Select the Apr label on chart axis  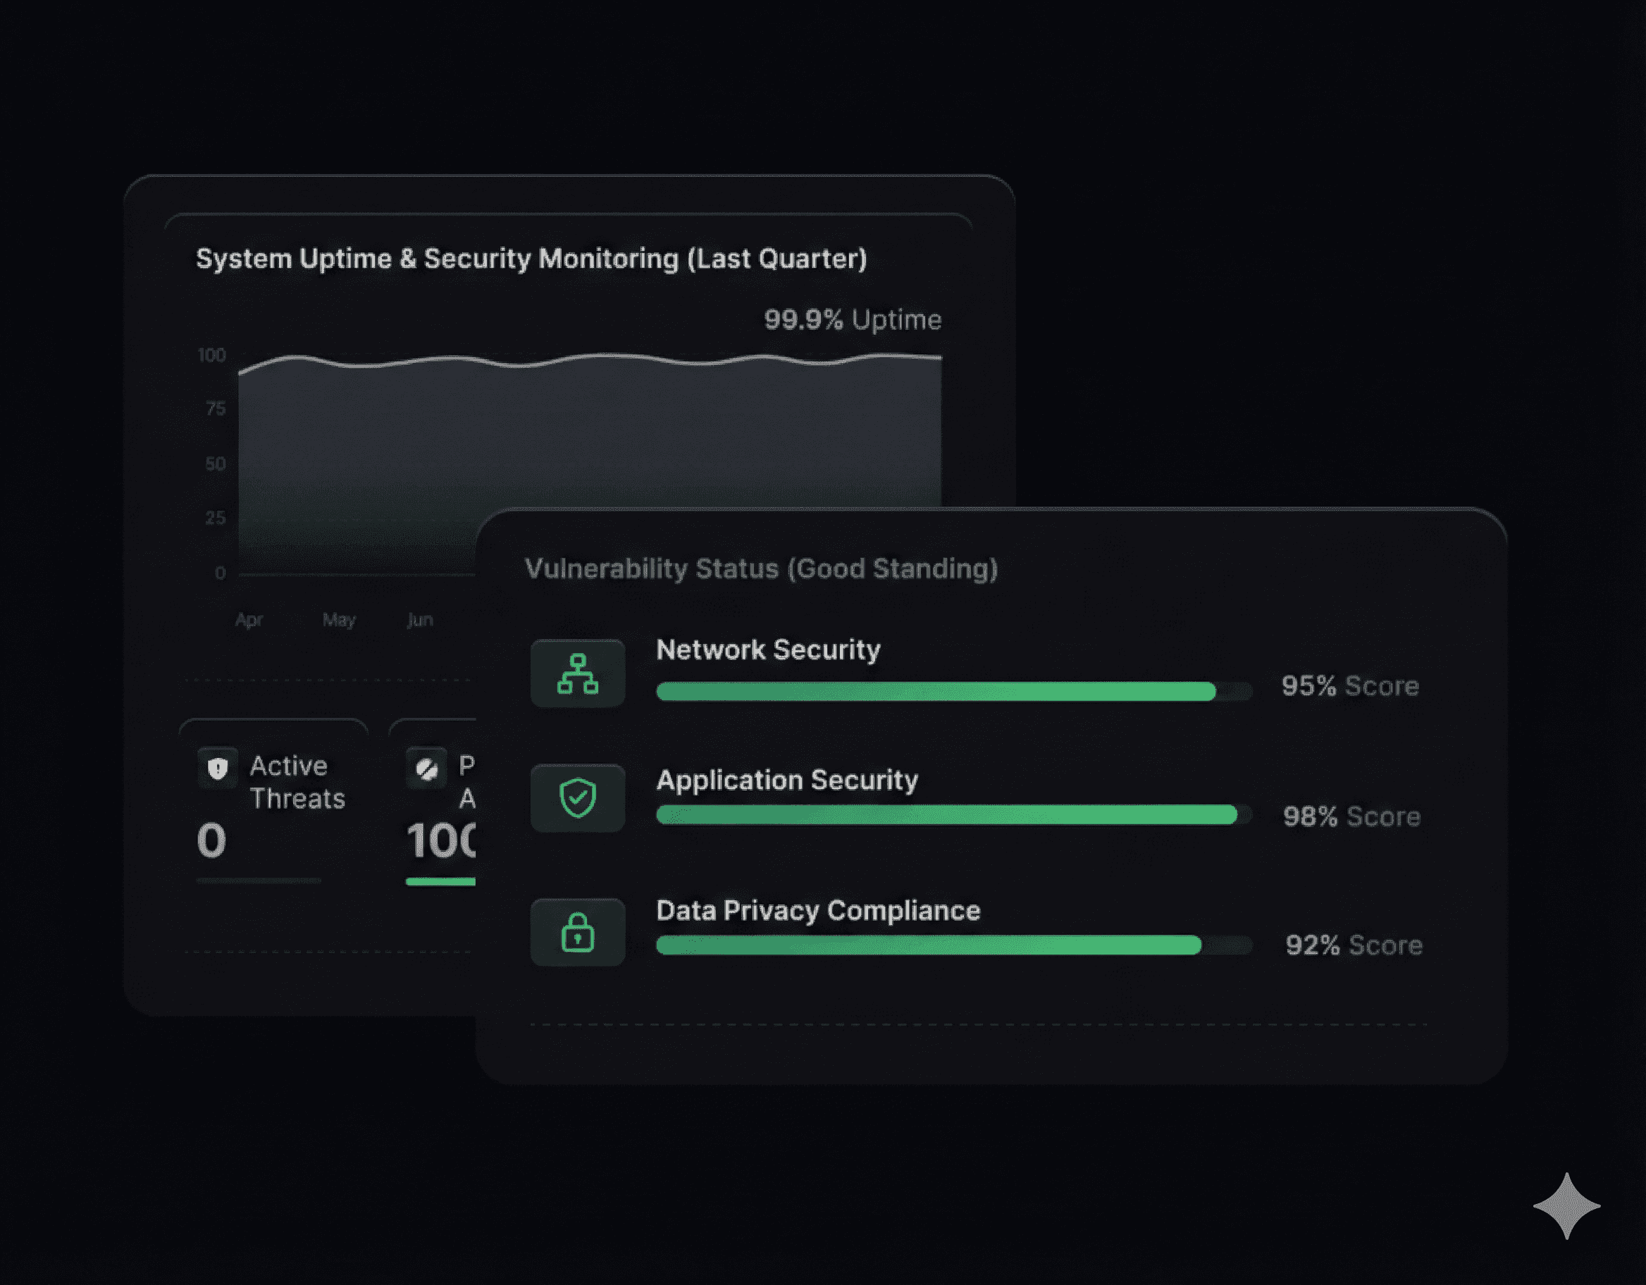coord(249,619)
